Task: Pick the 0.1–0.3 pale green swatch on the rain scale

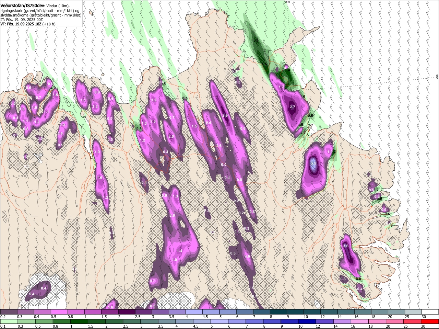Action: point(9,322)
